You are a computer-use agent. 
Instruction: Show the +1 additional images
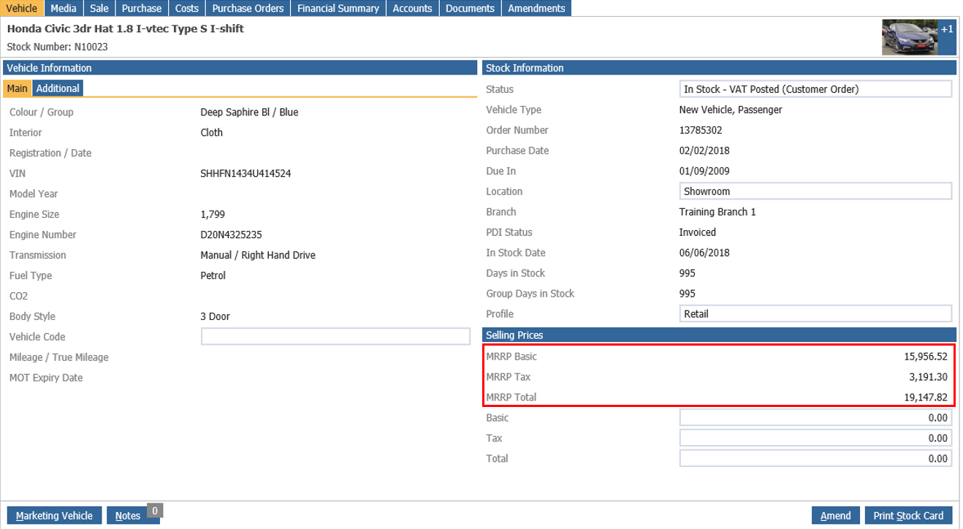tap(947, 37)
